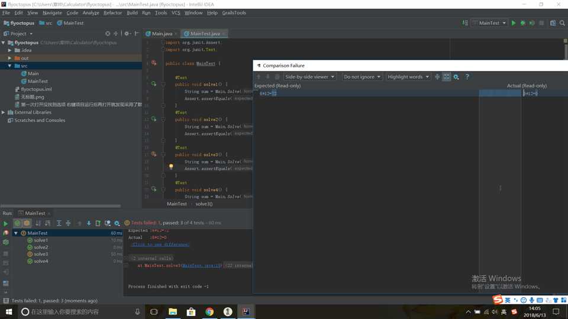Click the Windows search box on taskbar

tap(80, 312)
